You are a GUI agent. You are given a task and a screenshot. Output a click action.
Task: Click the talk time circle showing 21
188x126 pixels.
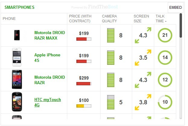[165, 35]
